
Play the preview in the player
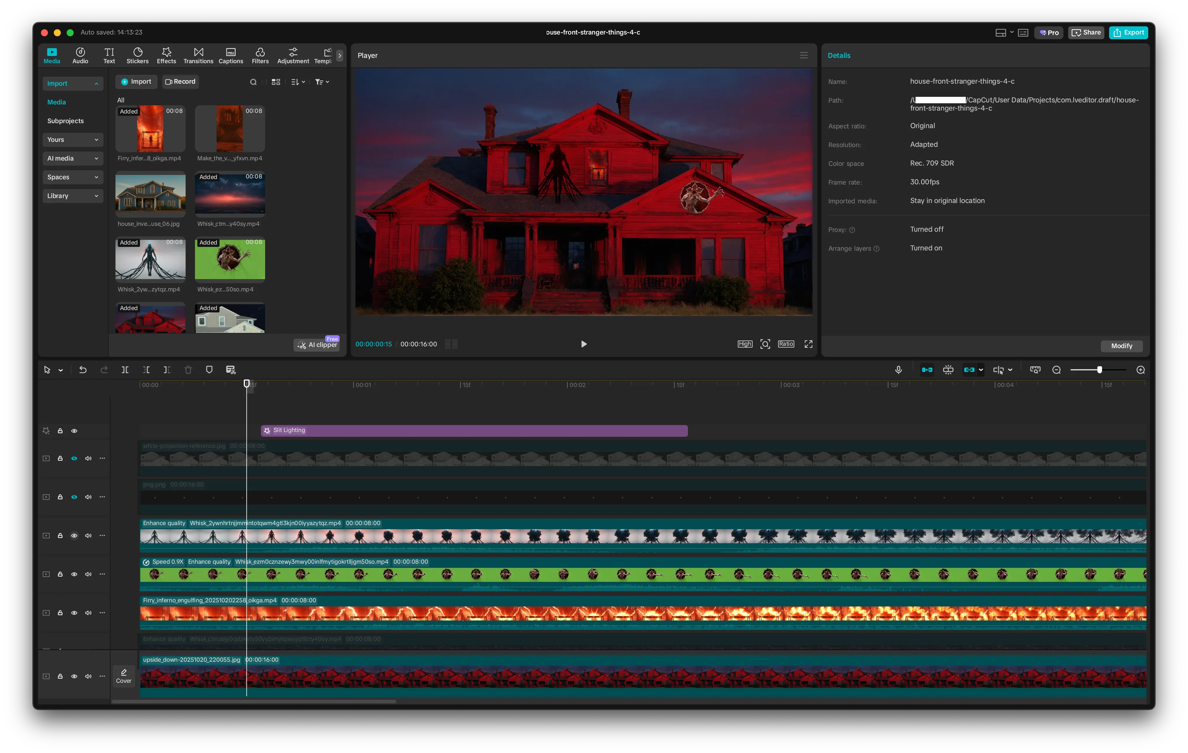point(584,344)
